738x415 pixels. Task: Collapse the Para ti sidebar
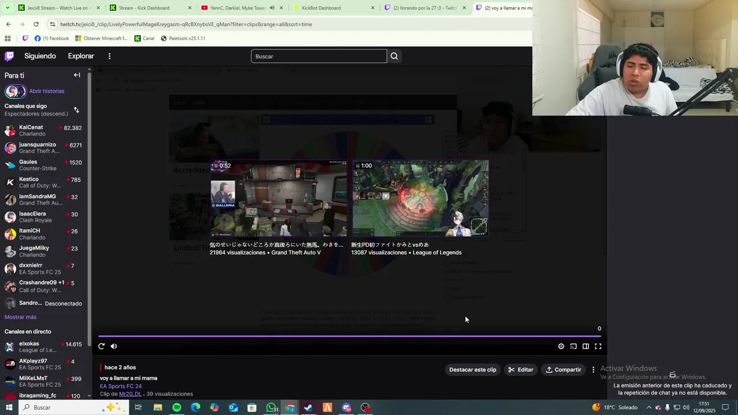coord(77,75)
